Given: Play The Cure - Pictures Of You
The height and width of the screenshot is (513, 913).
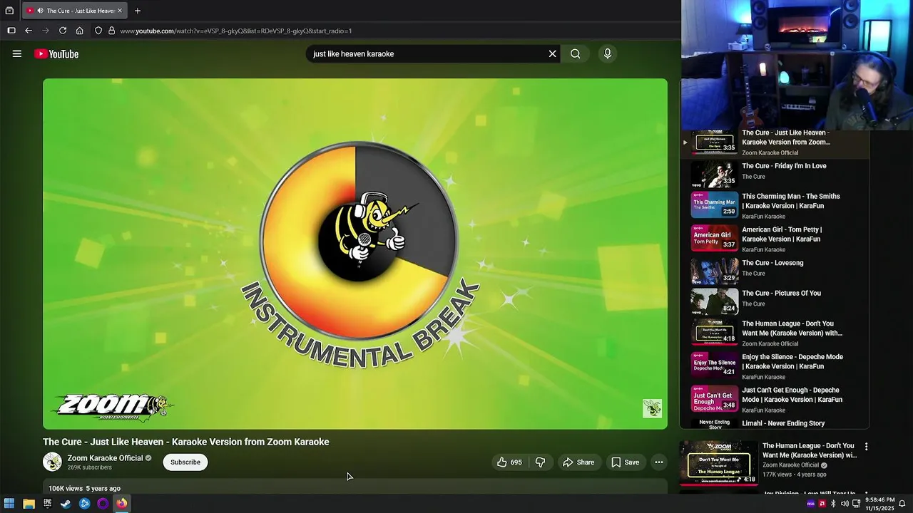Looking at the screenshot, I should tap(775, 301).
